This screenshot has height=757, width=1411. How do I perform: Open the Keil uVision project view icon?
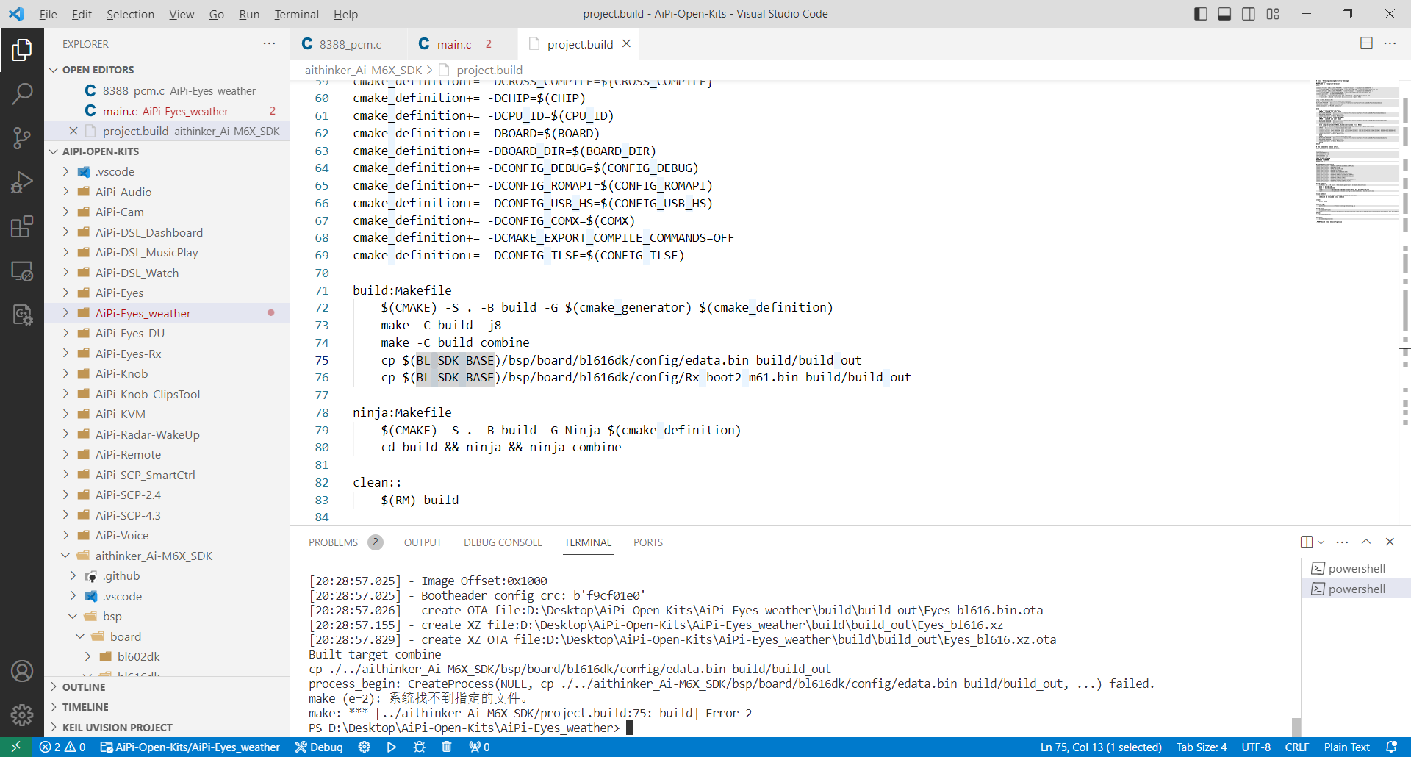pos(22,315)
